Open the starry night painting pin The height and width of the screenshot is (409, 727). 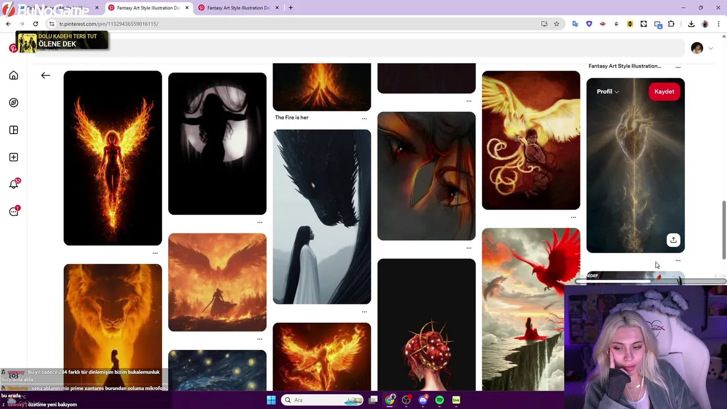click(x=217, y=370)
